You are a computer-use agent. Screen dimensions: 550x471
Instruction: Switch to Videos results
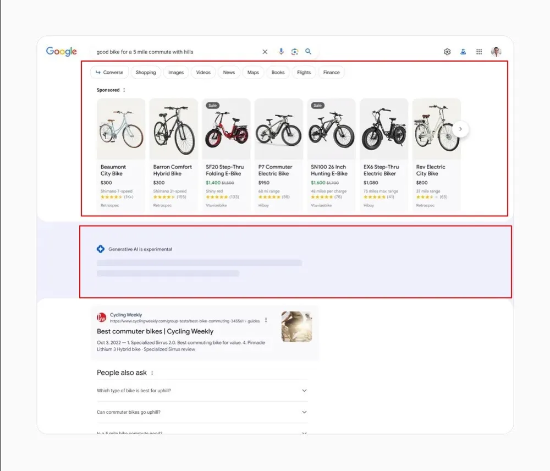(203, 72)
